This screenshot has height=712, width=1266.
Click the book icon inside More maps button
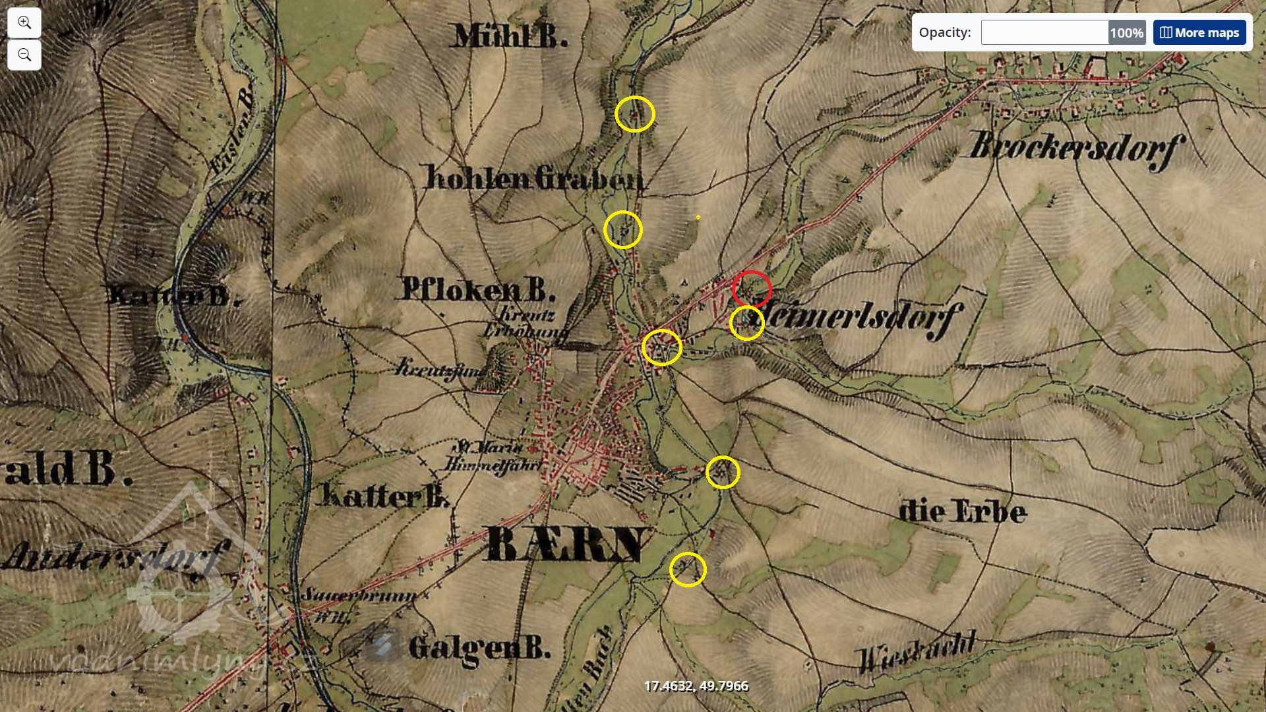(x=1166, y=32)
